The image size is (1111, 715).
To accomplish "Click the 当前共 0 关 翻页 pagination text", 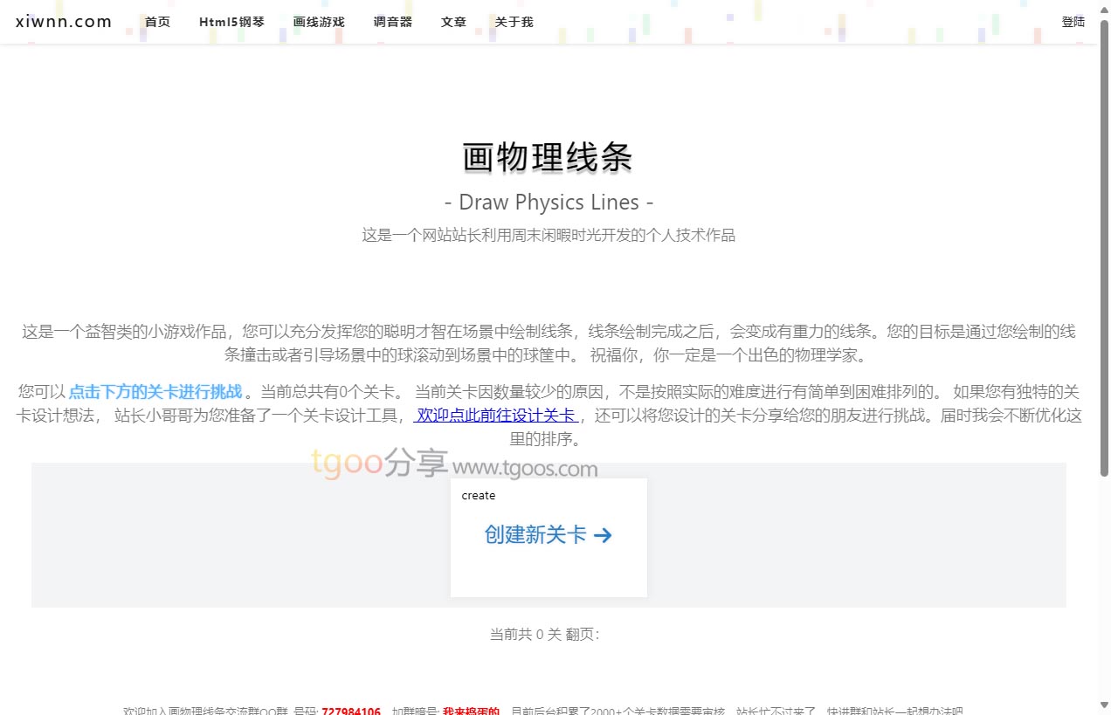I will click(x=545, y=635).
